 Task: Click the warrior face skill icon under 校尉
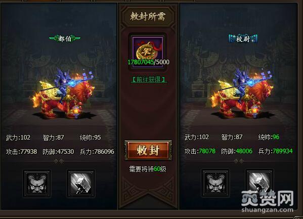pos(215,183)
